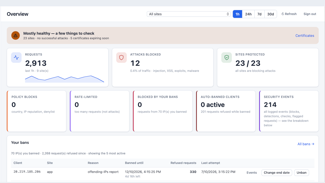The height and width of the screenshot is (183, 325).
Task: Click the 12 attacks blocked value
Action: click(135, 63)
